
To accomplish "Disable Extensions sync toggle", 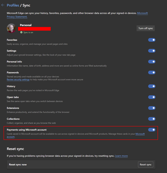I will (x=152, y=108).
